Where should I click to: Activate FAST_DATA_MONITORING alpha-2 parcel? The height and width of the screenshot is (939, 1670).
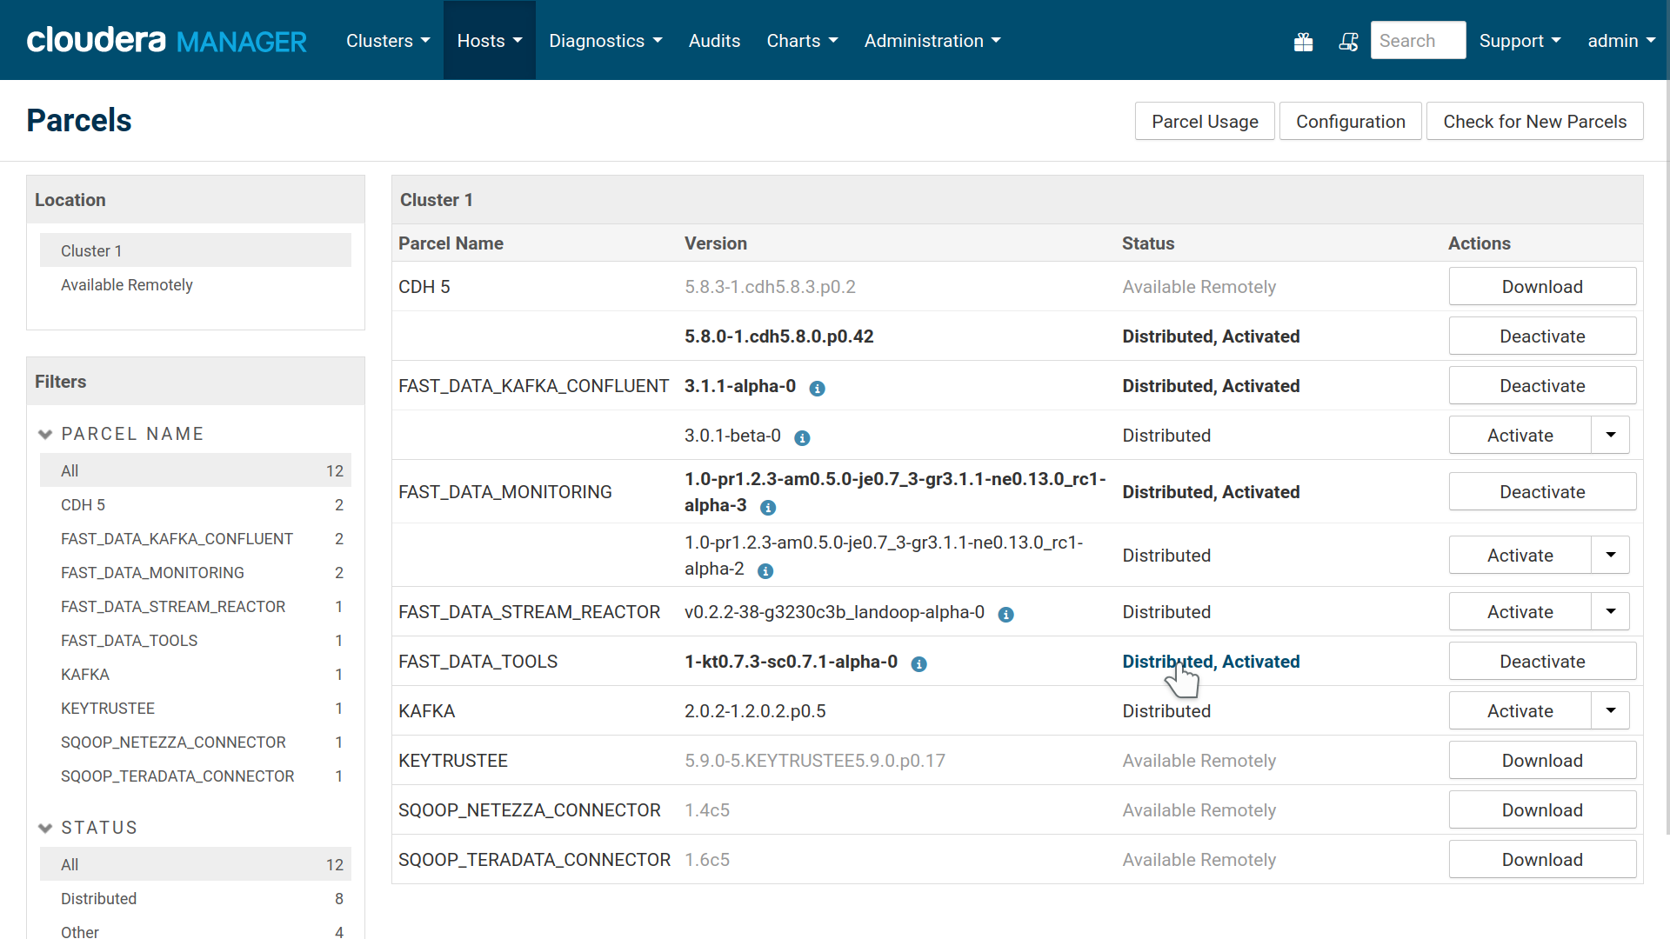pyautogui.click(x=1520, y=555)
